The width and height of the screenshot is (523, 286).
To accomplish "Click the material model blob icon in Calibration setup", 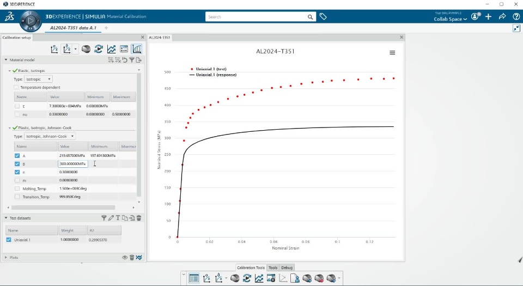I will 86,49.
